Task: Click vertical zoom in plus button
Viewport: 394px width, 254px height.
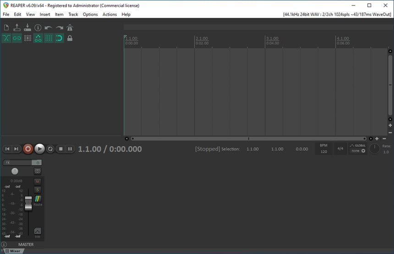Action: (390, 125)
